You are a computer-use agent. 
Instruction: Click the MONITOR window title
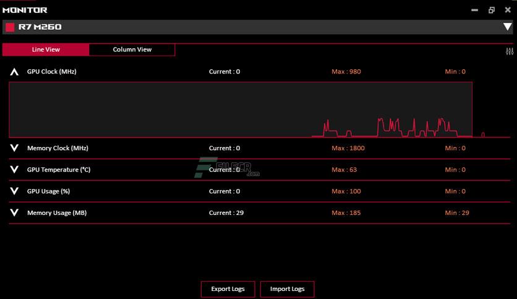coord(25,10)
